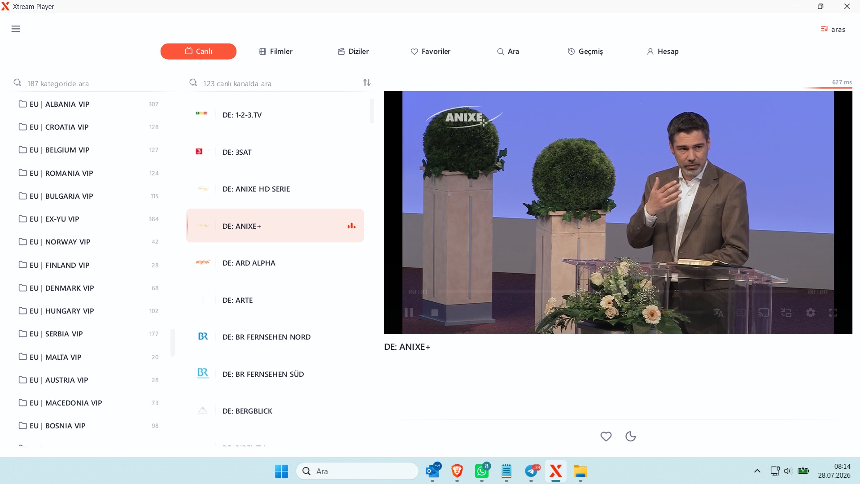This screenshot has width=860, height=484.
Task: Click the EU | SERBIA VIP folder icon
Action: tap(23, 333)
